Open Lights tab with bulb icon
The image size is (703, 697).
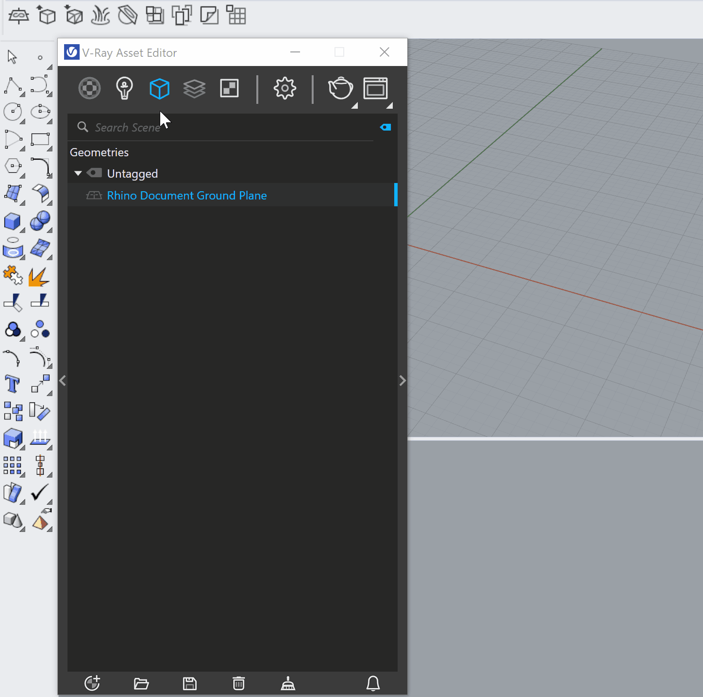coord(125,88)
